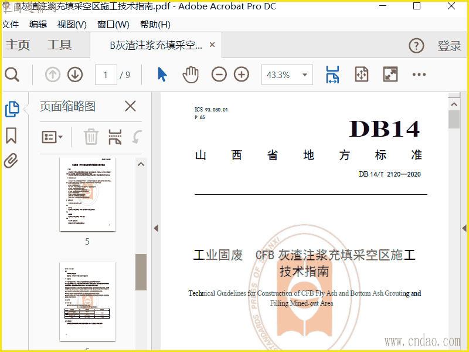Image resolution: width=469 pixels, height=352 pixels.
Task: Click the document title 技术指南 text
Action: point(304,272)
